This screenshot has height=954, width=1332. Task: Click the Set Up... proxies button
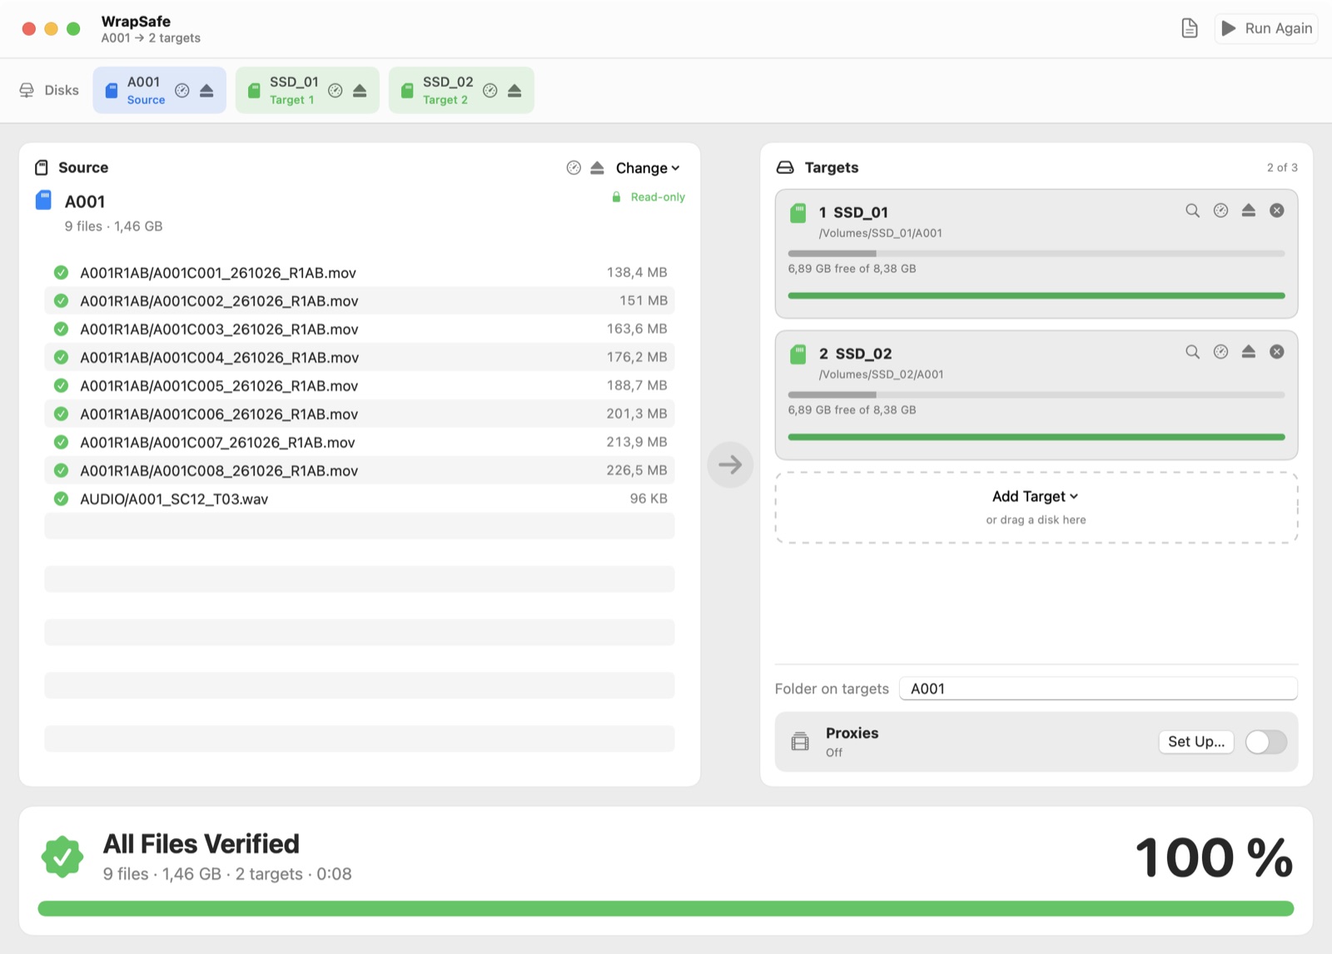click(1196, 742)
